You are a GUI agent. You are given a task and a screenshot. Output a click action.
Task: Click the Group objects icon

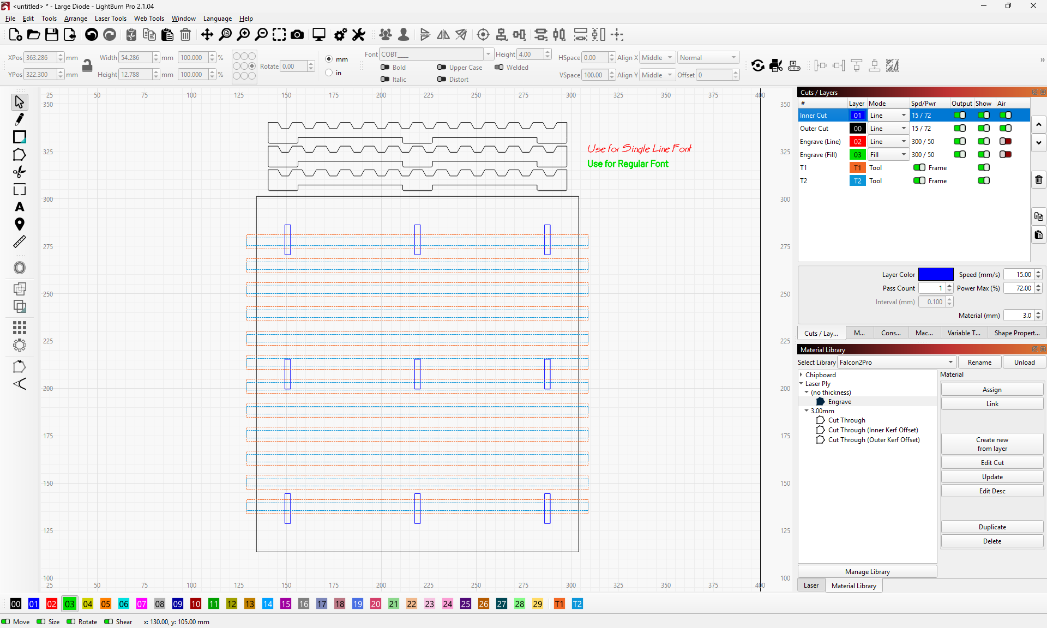click(386, 35)
